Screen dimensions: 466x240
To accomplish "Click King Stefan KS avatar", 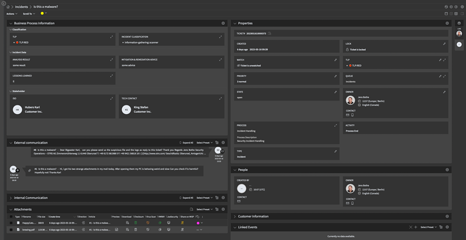I will pyautogui.click(x=126, y=110).
